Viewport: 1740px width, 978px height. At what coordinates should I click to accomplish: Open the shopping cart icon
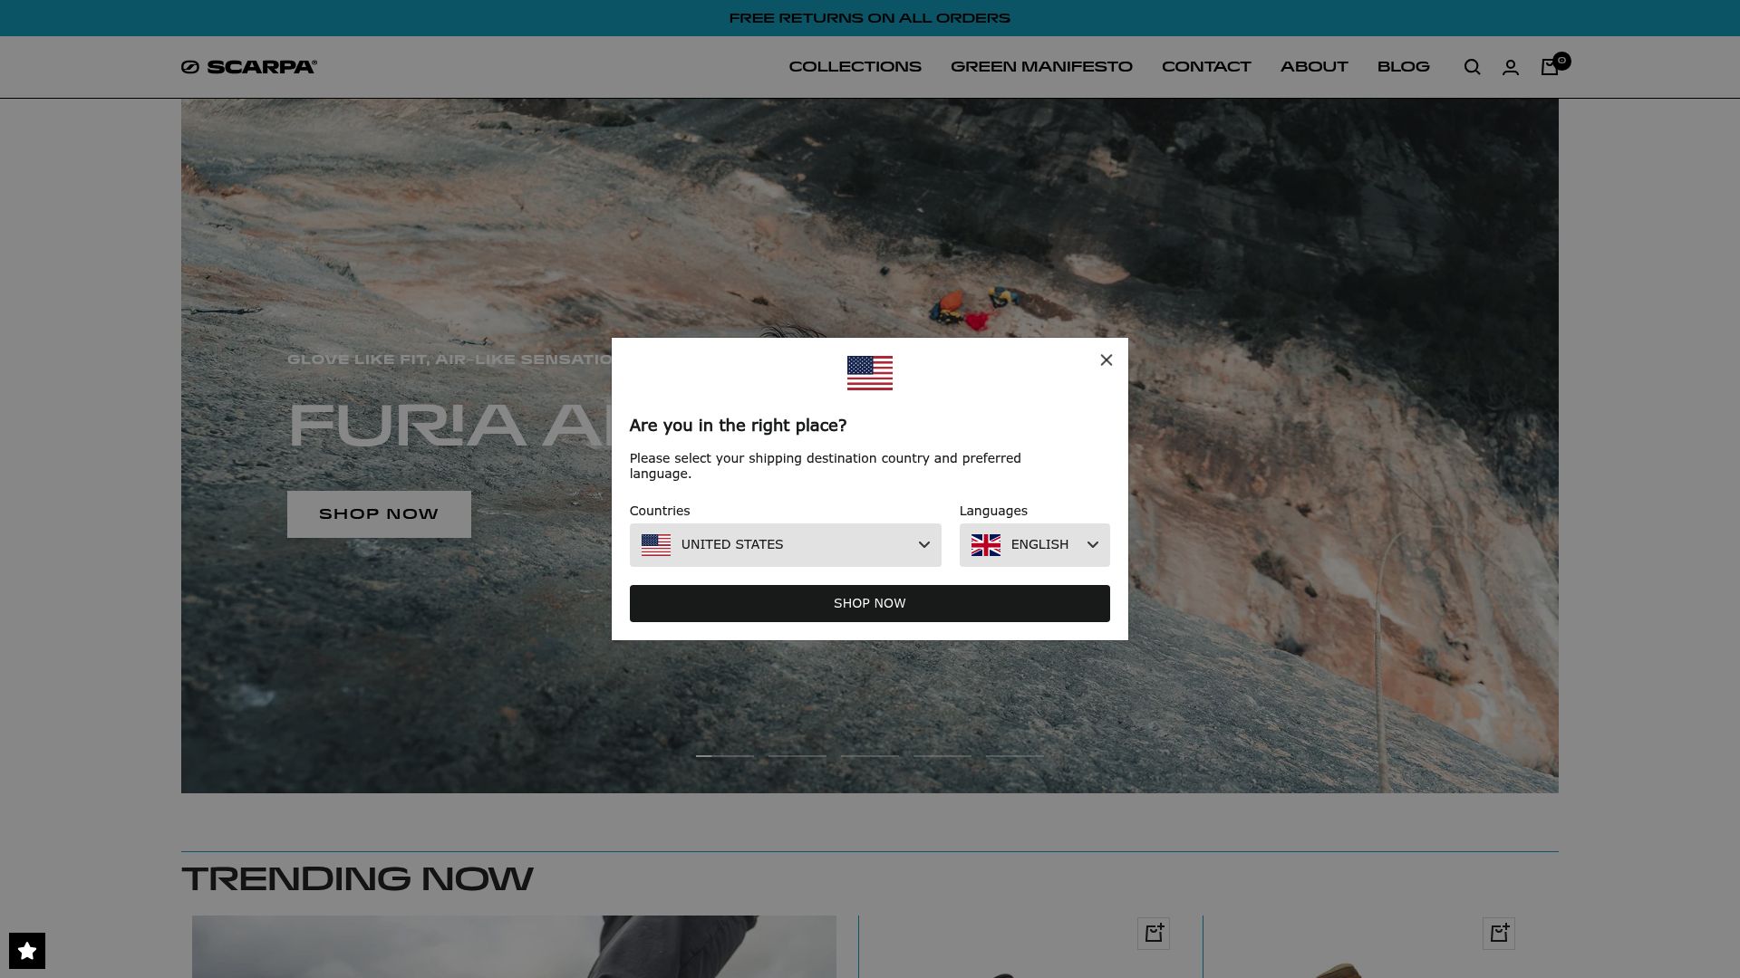point(1551,66)
